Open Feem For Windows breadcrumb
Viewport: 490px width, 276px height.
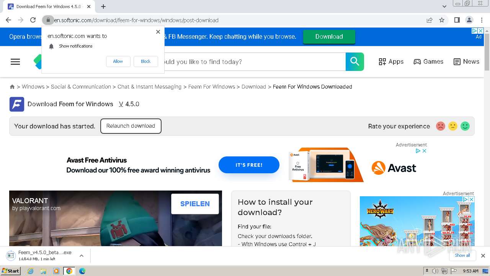[x=212, y=87]
